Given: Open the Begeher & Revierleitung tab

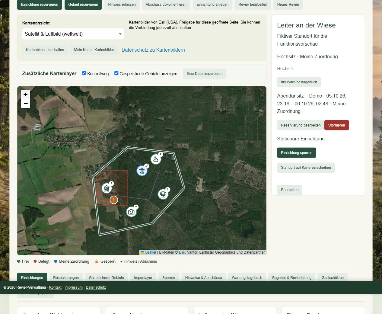Looking at the screenshot, I should click(x=292, y=278).
